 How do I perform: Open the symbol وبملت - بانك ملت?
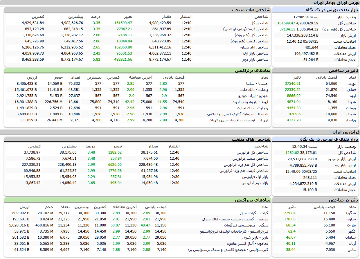(x=255, y=90)
